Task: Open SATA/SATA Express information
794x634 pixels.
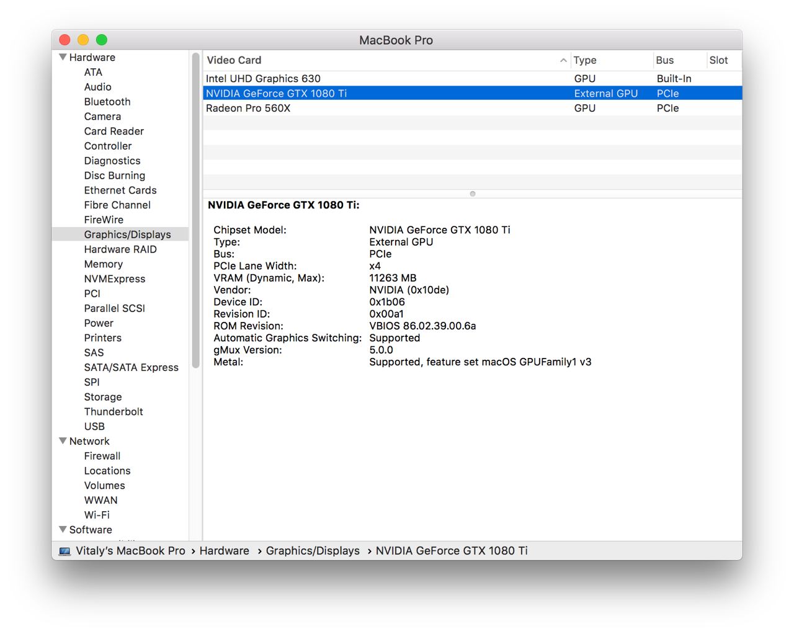Action: point(131,367)
